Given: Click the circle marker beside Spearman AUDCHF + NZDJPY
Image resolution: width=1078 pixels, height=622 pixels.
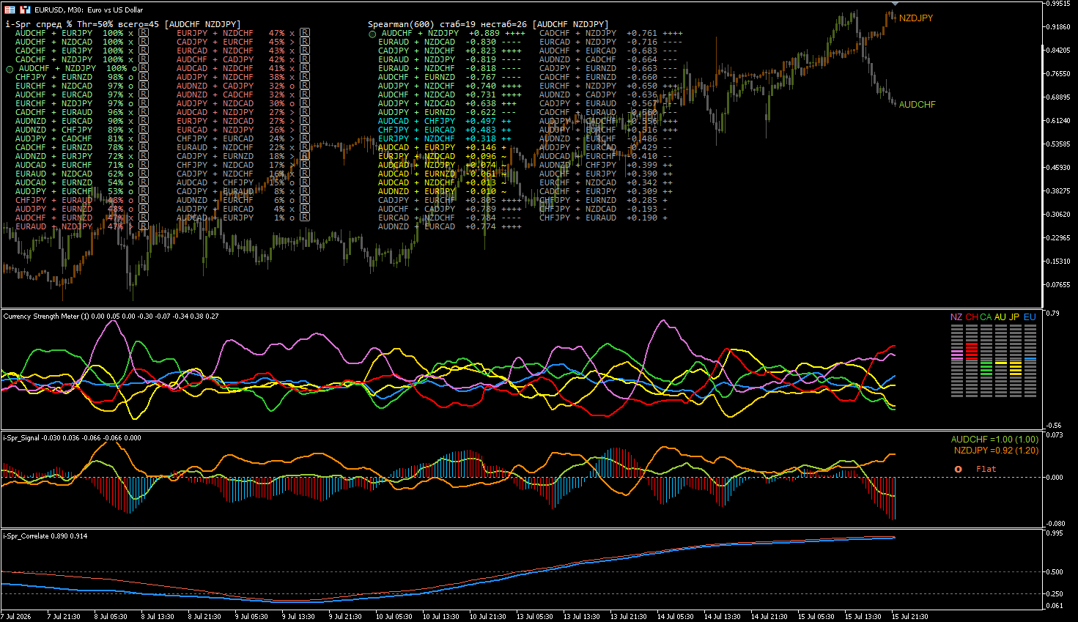Looking at the screenshot, I should pyautogui.click(x=372, y=34).
